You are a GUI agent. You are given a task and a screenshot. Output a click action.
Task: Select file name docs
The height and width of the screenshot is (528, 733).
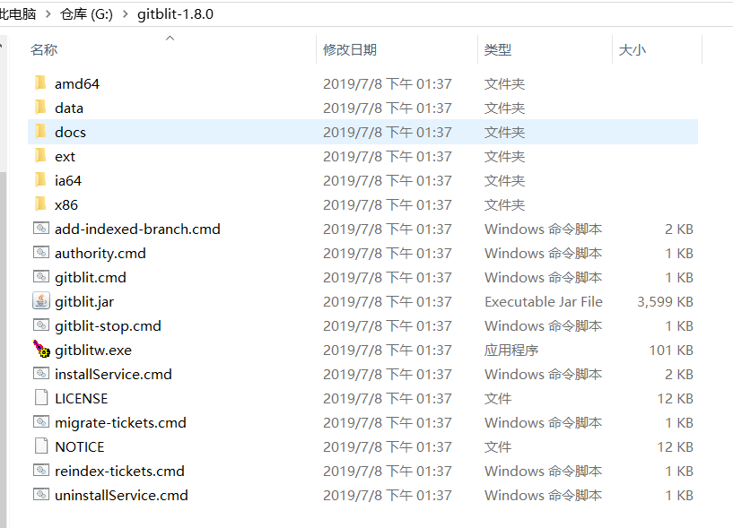(x=70, y=133)
